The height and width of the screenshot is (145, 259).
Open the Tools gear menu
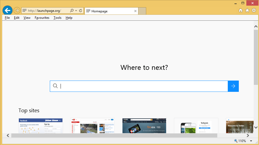pyautogui.click(x=254, y=10)
